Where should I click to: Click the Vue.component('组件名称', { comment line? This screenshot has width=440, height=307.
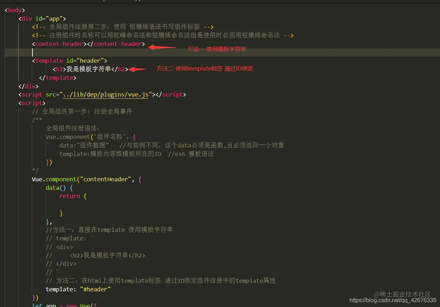pyautogui.click(x=91, y=137)
